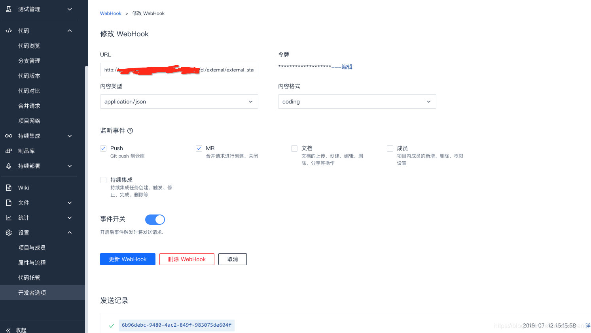Click the 2019-07-12 15:15:58 timestamp
This screenshot has height=333, width=591.
coord(549,325)
